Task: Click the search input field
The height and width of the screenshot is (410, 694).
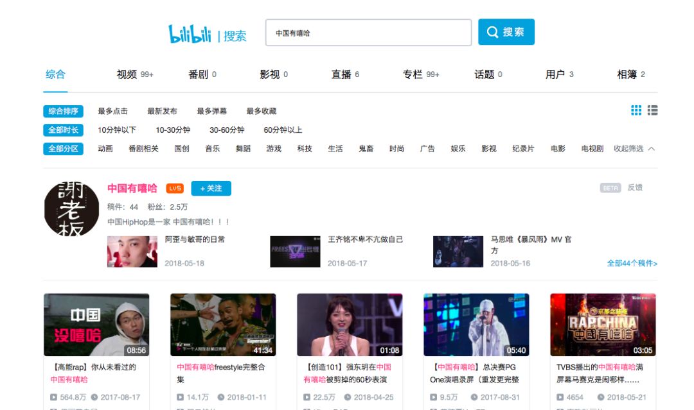Action: click(x=368, y=32)
